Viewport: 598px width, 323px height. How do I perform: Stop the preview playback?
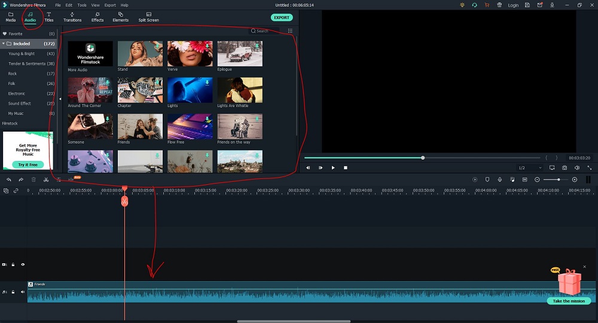346,168
